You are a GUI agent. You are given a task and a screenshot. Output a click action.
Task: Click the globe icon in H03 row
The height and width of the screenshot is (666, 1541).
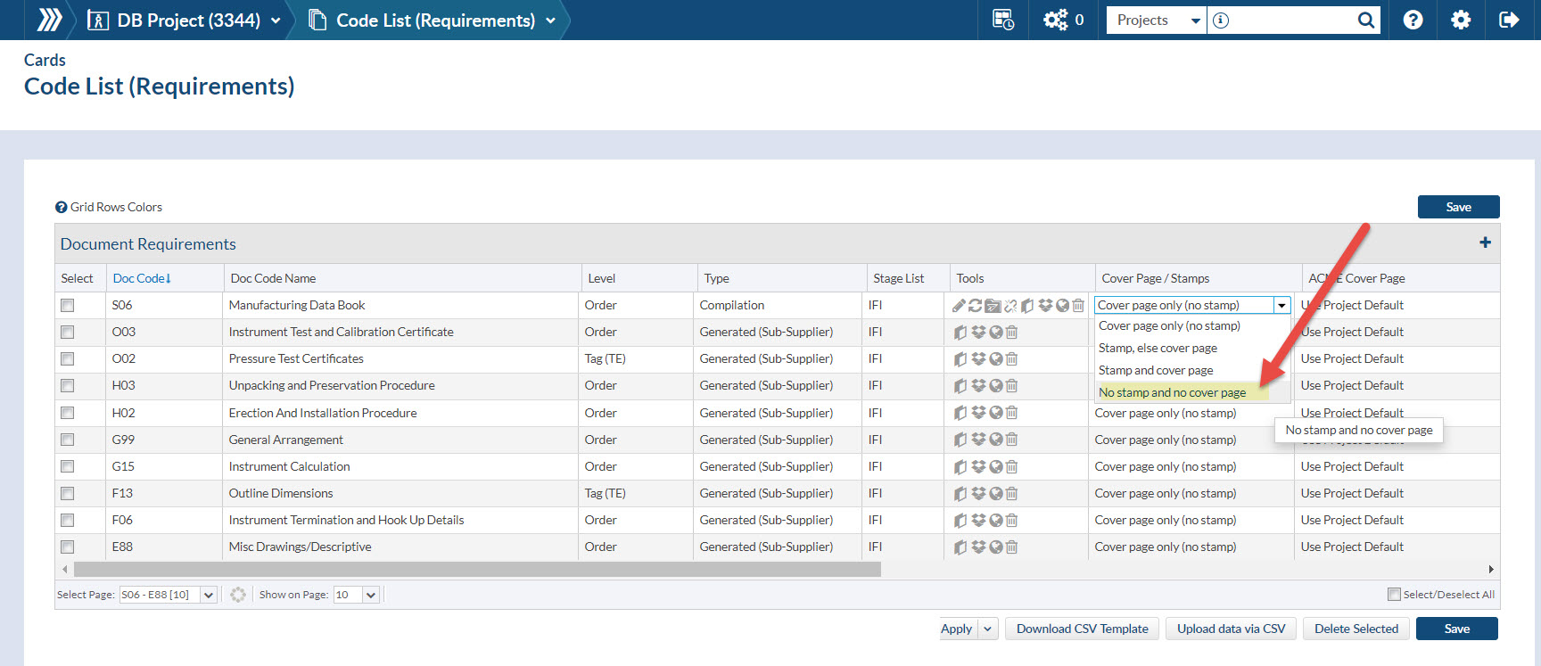click(x=996, y=386)
